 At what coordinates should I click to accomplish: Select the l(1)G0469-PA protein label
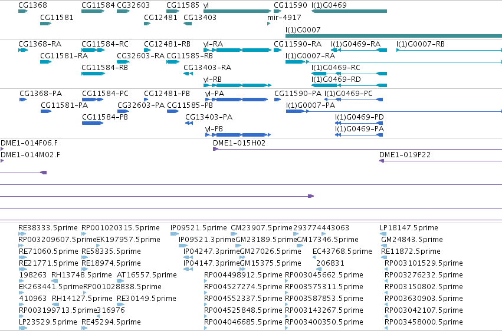[x=359, y=129]
